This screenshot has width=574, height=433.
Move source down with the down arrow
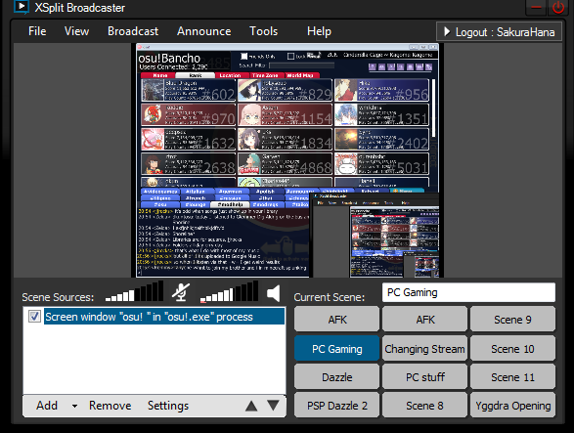pyautogui.click(x=273, y=406)
